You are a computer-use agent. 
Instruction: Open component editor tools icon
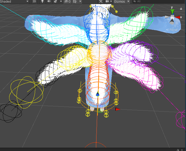click(x=101, y=2)
